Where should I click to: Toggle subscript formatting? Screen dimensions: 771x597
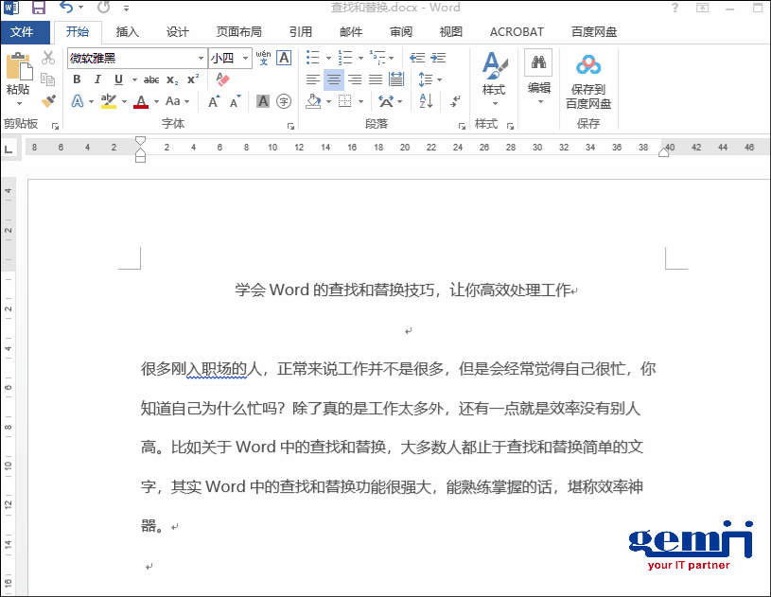[x=173, y=79]
